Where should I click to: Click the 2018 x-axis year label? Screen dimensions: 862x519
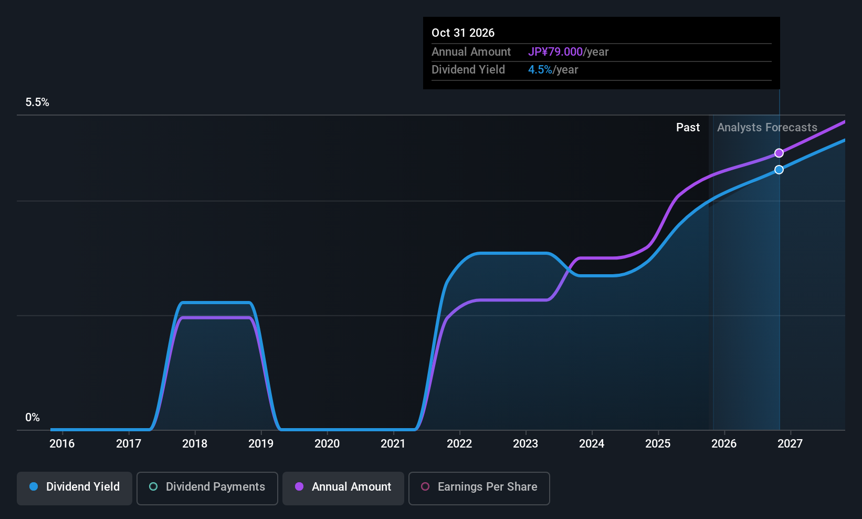coord(195,444)
